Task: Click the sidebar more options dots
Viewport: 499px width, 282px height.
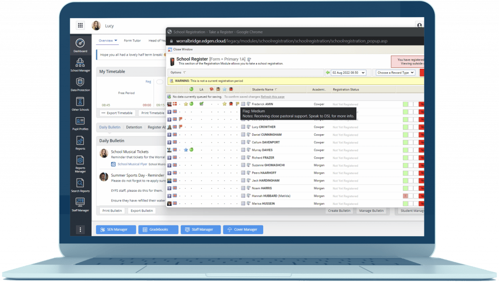Action: click(80, 229)
